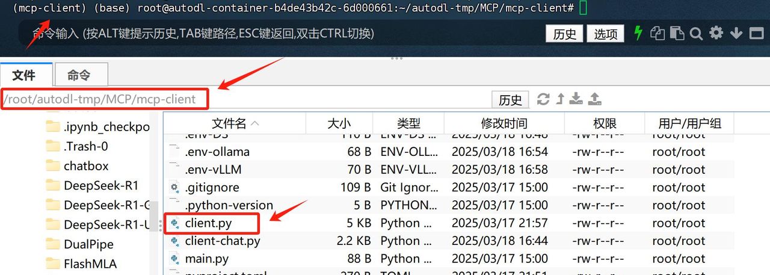Select the .env-ollama file name

[x=217, y=151]
